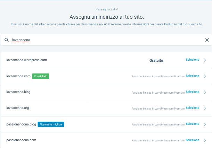Click Premium feature note on loveancona.blog row
Viewport: 212px width, 148px height.
158,93
